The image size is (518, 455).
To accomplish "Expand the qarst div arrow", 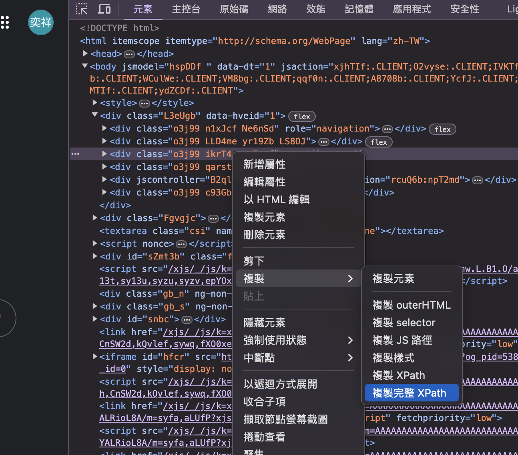I will [104, 167].
